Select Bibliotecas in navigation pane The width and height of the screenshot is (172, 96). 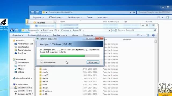[19, 59]
